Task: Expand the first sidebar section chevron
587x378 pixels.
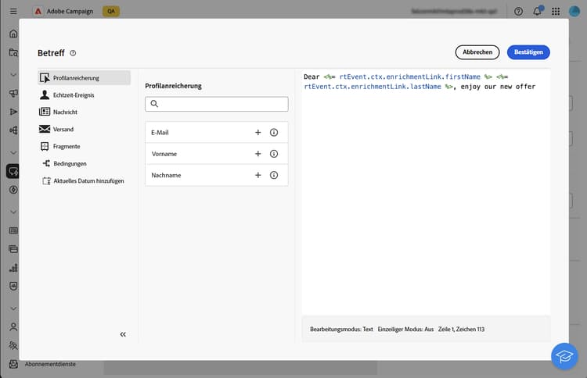Action: click(x=13, y=75)
